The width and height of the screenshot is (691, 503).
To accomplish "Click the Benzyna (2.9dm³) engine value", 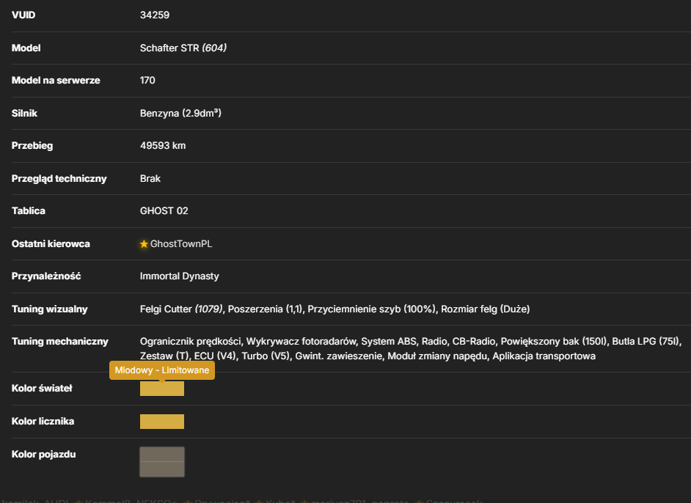I will [180, 113].
